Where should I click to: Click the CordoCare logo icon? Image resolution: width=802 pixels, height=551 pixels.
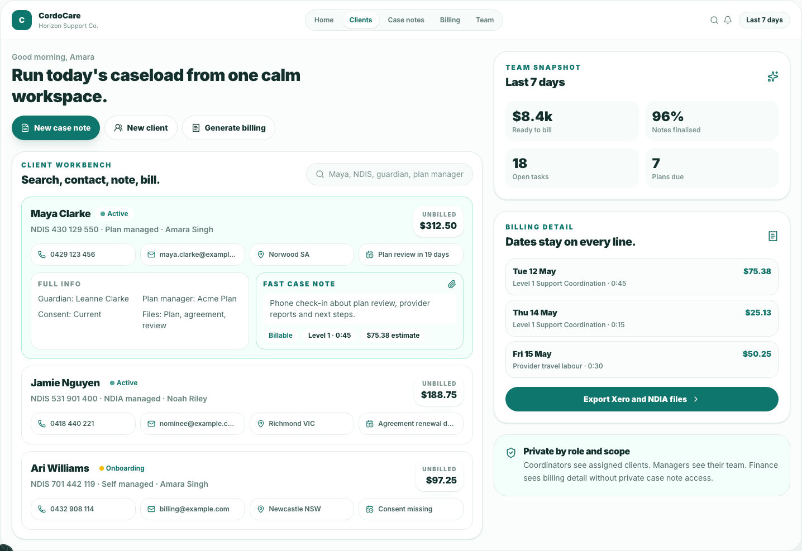[22, 20]
